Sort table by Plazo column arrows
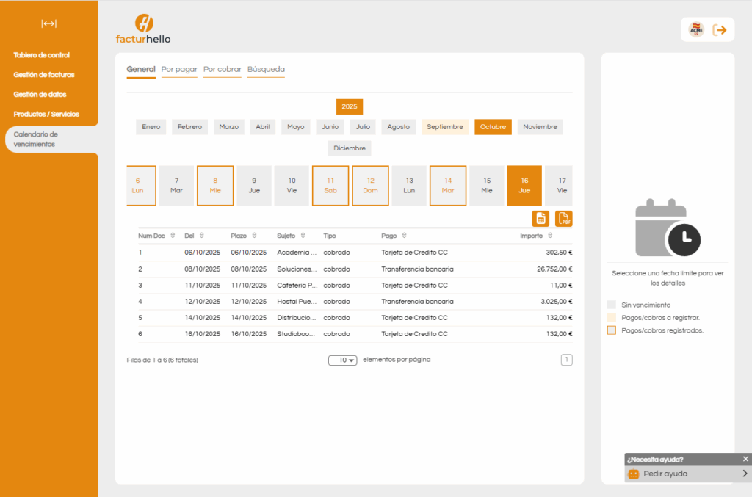 [x=254, y=236]
